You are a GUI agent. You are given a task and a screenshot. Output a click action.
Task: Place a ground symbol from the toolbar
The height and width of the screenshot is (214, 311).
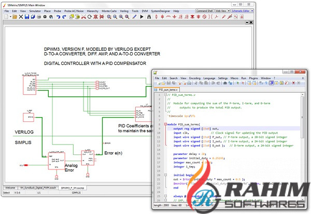[174, 17]
